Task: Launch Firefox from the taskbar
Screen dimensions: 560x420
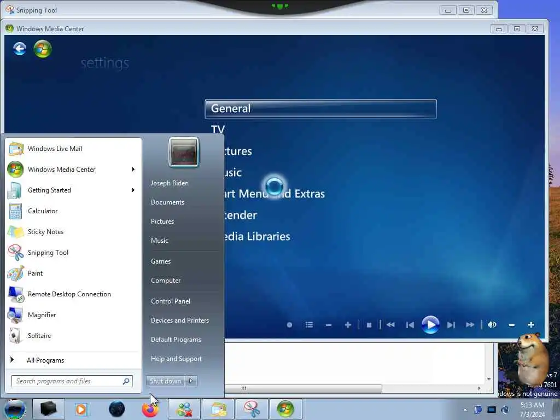Action: click(x=150, y=410)
